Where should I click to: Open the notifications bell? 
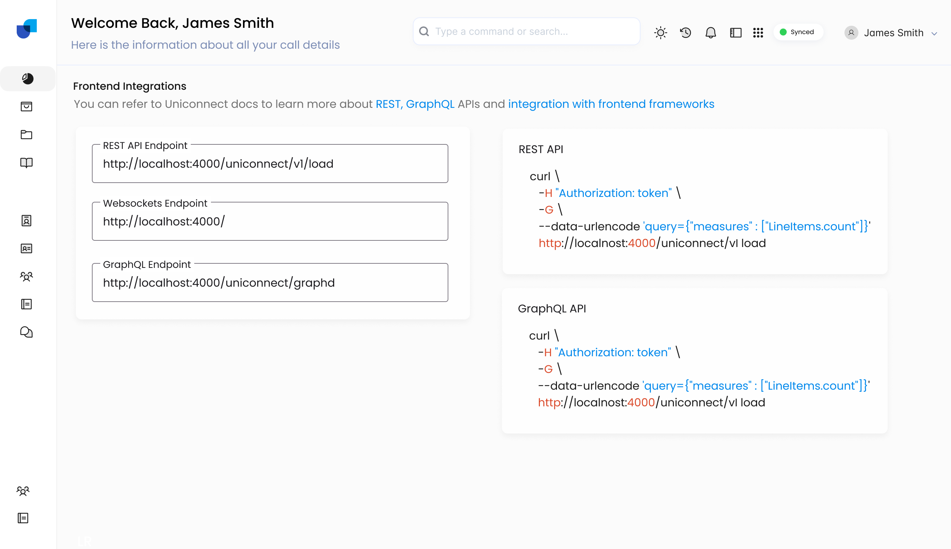710,32
